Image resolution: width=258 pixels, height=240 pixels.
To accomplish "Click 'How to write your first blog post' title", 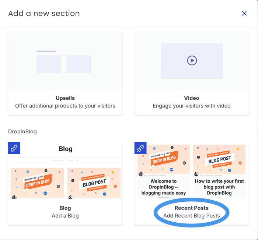I will tap(219, 187).
